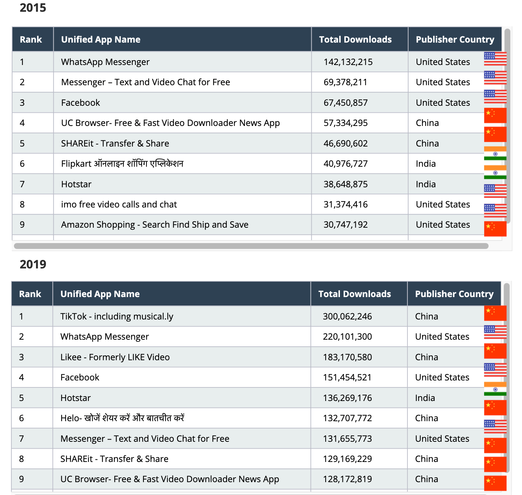Click the download count 67,450,857
This screenshot has height=495, width=522.
pyautogui.click(x=345, y=103)
